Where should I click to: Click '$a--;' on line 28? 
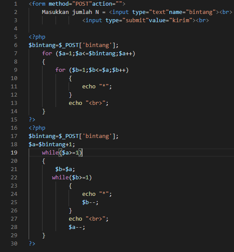77,227
